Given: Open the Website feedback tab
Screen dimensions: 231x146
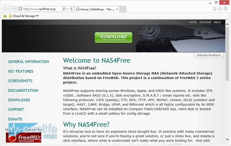Looking at the screenshot, I should [x=209, y=55].
